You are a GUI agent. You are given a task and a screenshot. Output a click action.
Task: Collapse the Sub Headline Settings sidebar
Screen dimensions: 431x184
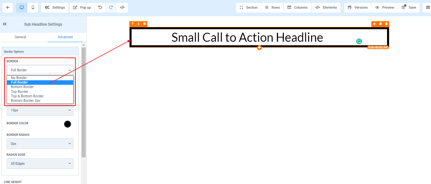(x=5, y=24)
